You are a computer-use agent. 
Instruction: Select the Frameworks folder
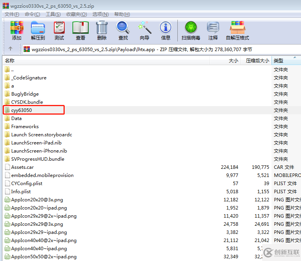point(22,127)
